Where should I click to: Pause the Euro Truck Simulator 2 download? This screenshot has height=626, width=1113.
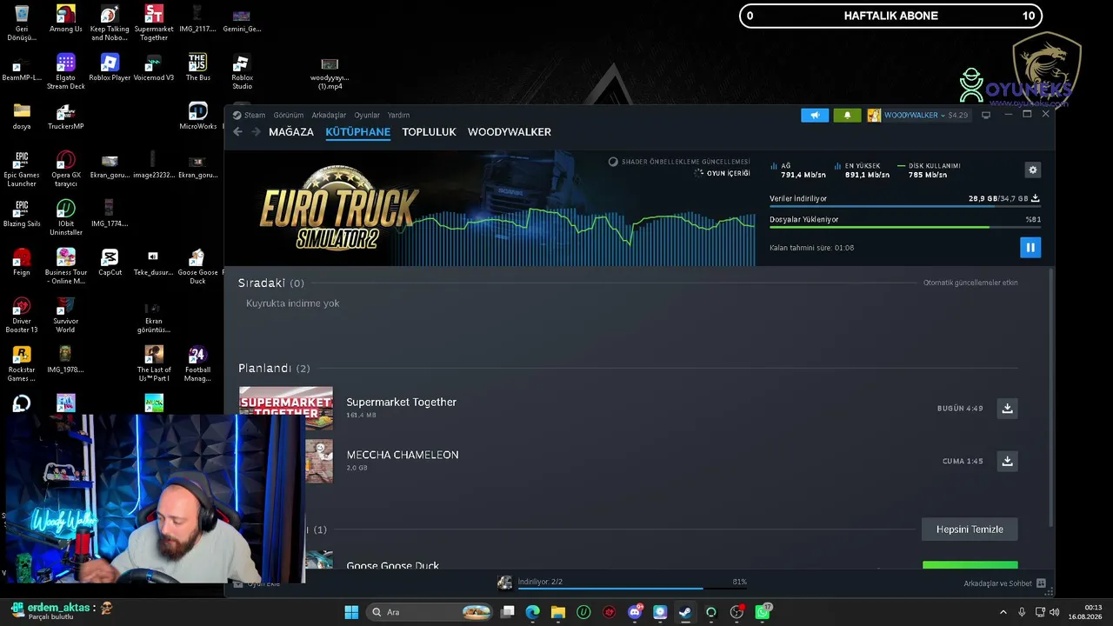[1030, 248]
